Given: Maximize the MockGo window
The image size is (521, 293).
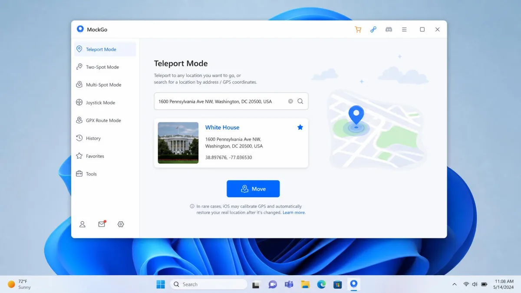Looking at the screenshot, I should [422, 30].
